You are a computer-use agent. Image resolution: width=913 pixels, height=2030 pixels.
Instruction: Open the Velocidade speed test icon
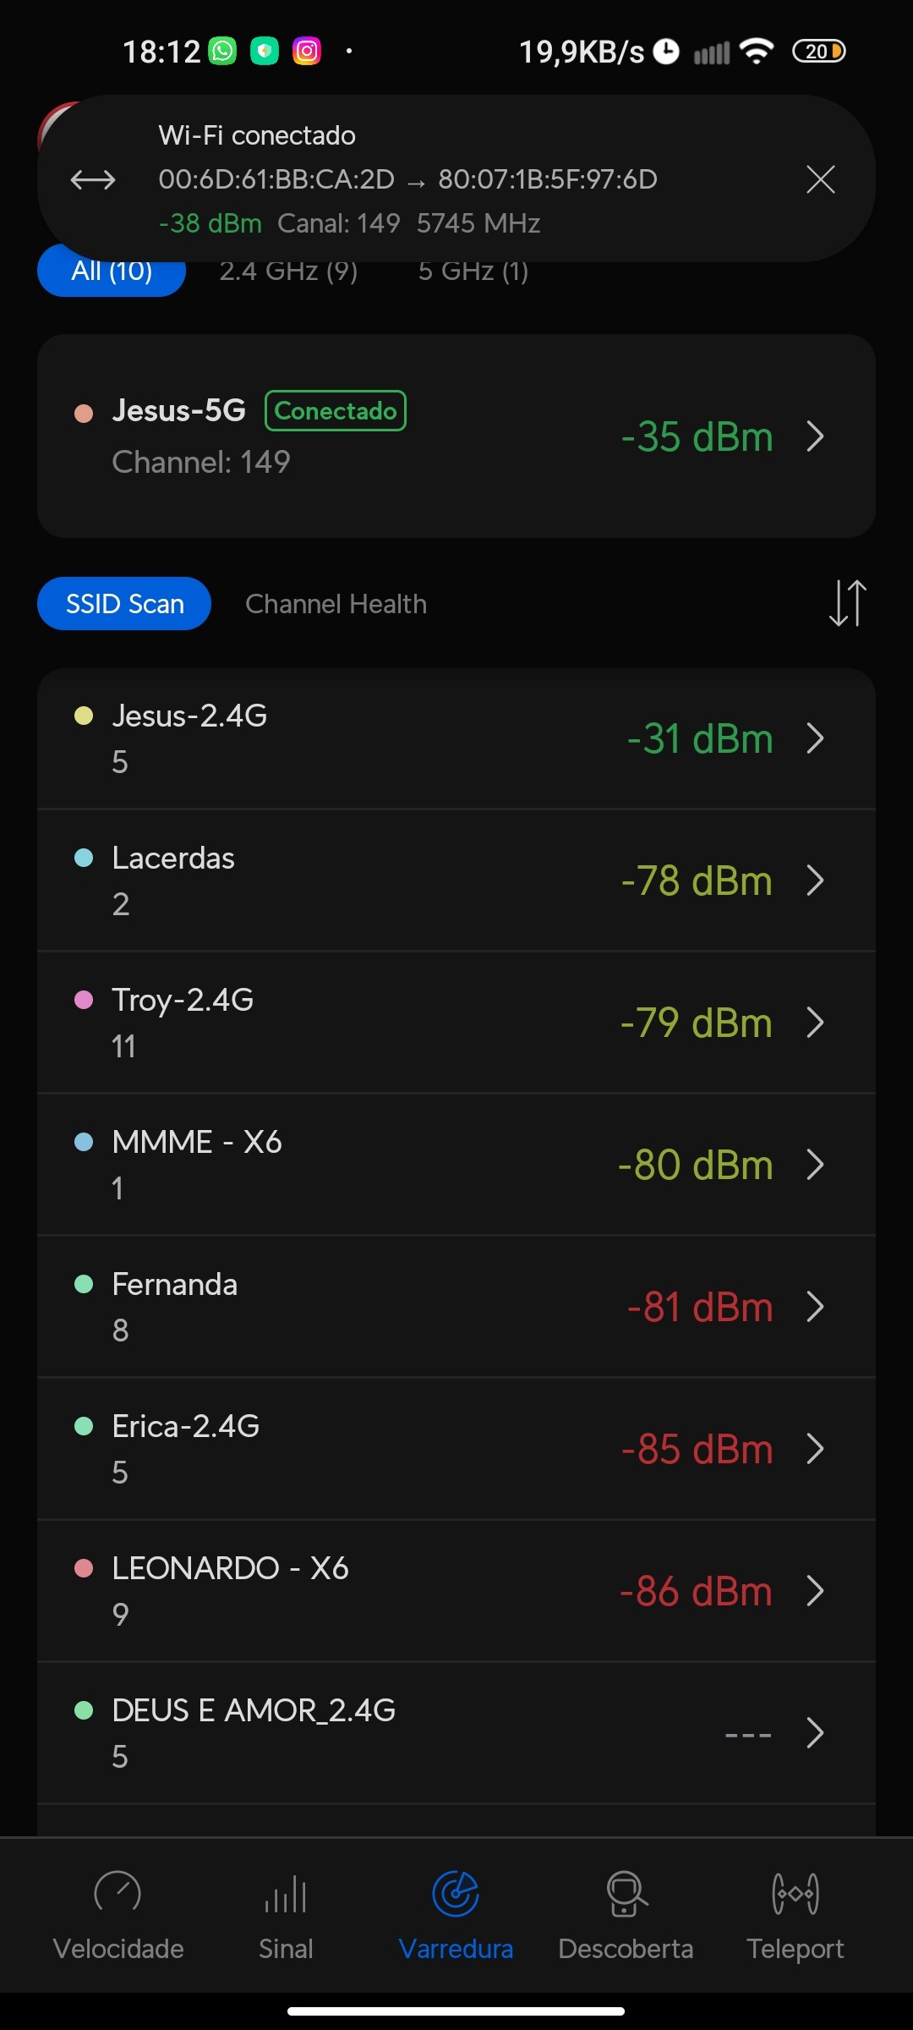coord(118,1893)
